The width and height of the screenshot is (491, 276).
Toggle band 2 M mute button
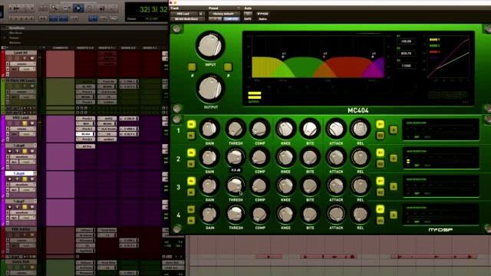(191, 163)
